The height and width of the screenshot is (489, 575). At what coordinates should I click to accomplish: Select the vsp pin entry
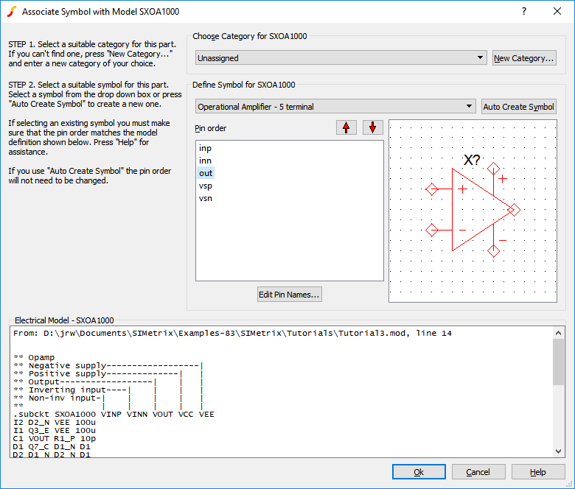[206, 186]
